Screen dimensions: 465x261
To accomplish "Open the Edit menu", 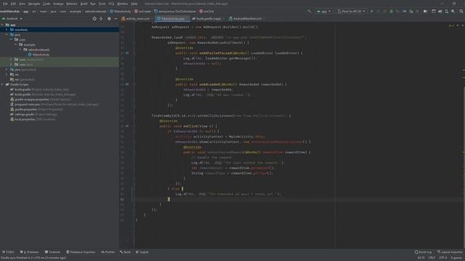I will click(13, 4).
